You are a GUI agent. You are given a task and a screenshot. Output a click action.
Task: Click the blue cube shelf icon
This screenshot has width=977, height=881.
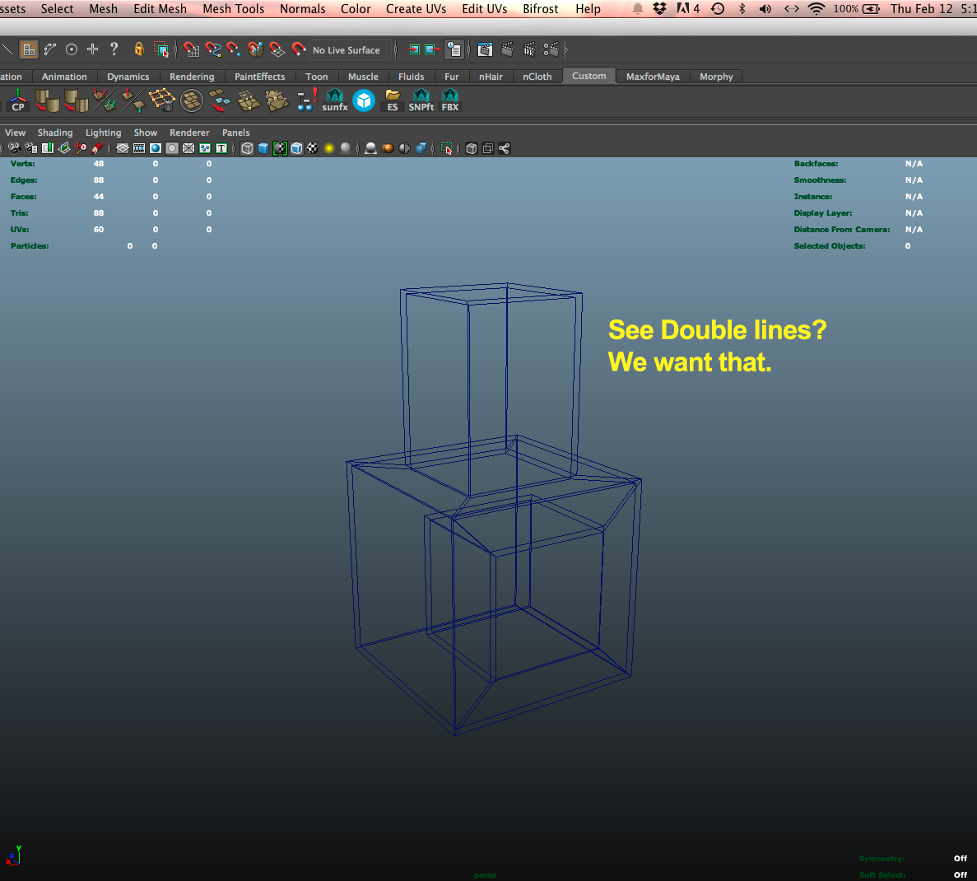(x=364, y=100)
